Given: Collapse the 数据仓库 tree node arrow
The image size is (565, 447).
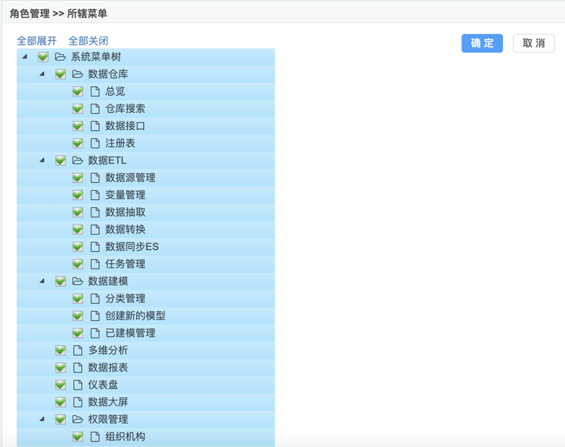Looking at the screenshot, I should pos(42,74).
